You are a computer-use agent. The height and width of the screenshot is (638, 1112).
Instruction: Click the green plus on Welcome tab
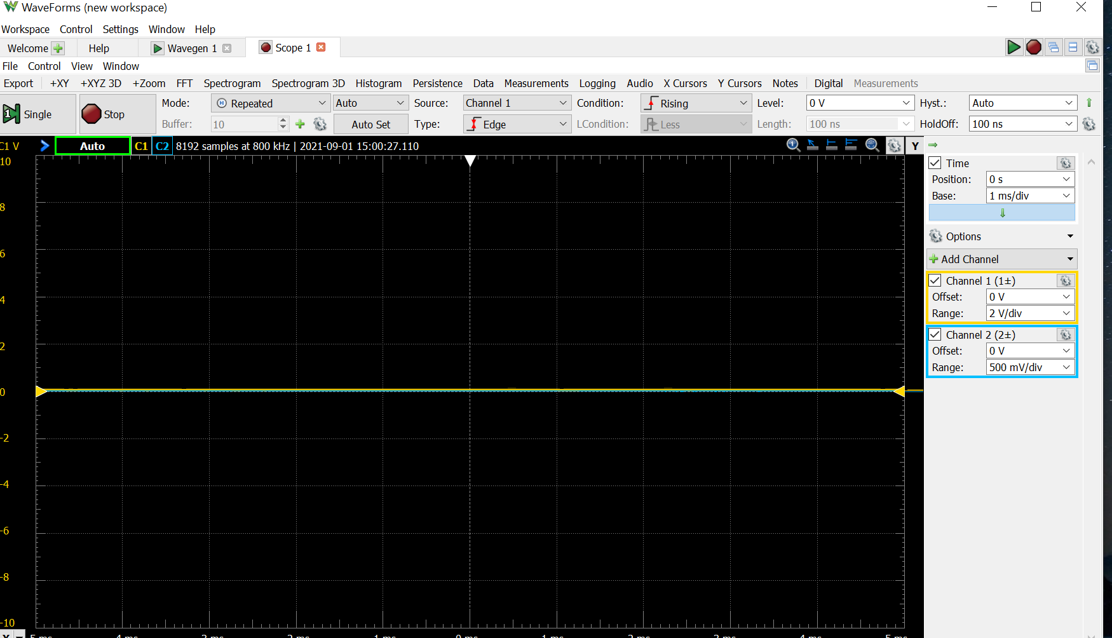coord(58,48)
